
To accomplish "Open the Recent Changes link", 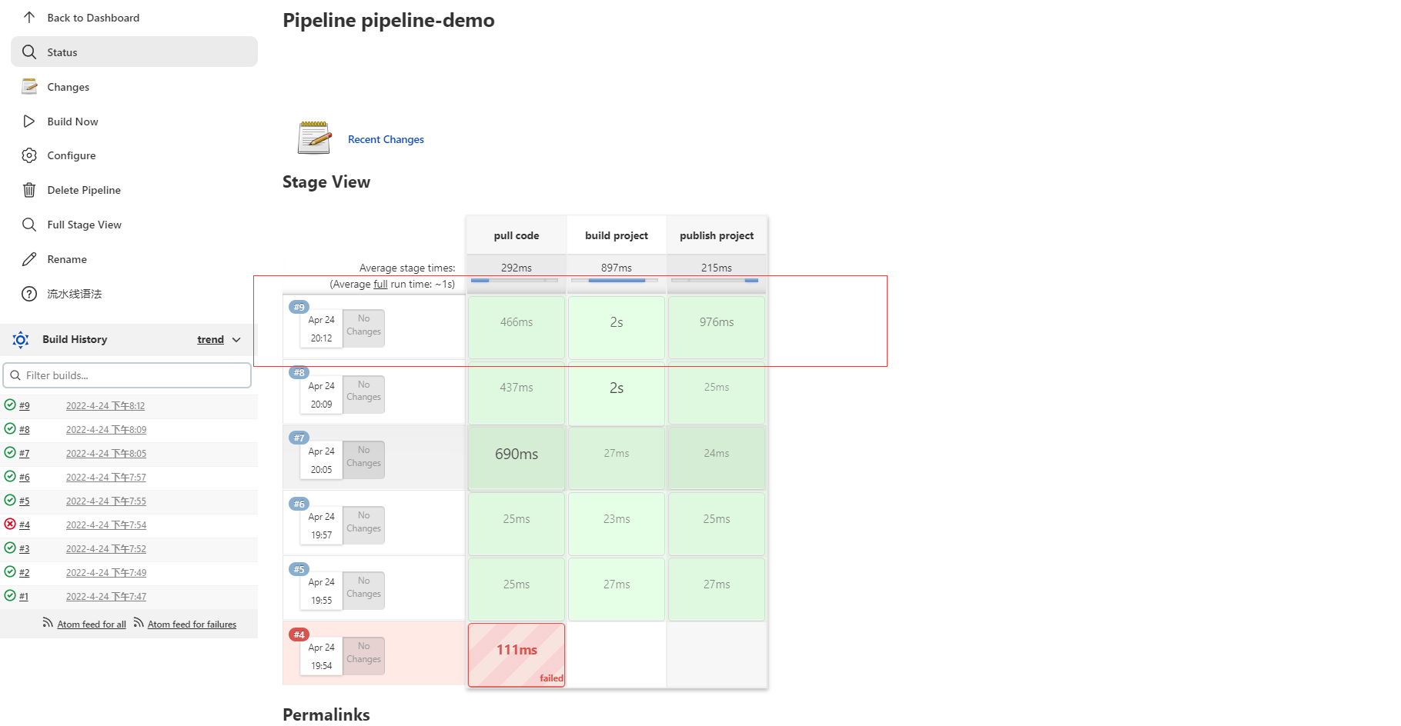I will (x=386, y=139).
